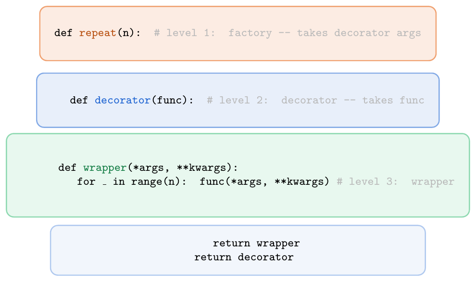The width and height of the screenshot is (476, 282).
Task: Click the "for _ in range(n):" loop text
Action: [131, 182]
